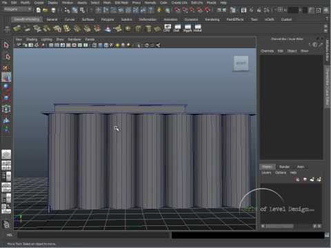Toggle third red snap magnet icon
331x248 pixels.
coord(192,10)
